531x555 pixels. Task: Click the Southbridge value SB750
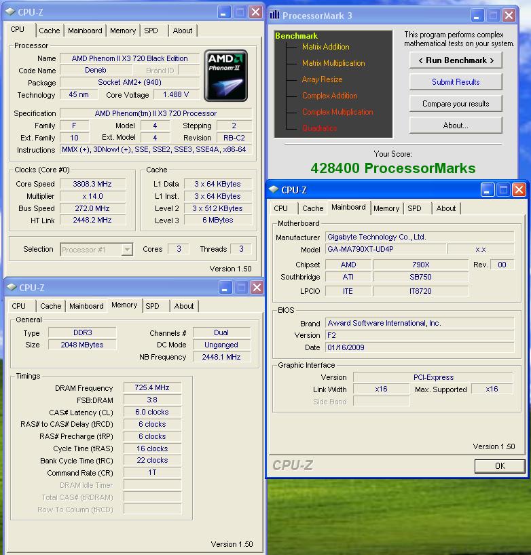point(421,277)
